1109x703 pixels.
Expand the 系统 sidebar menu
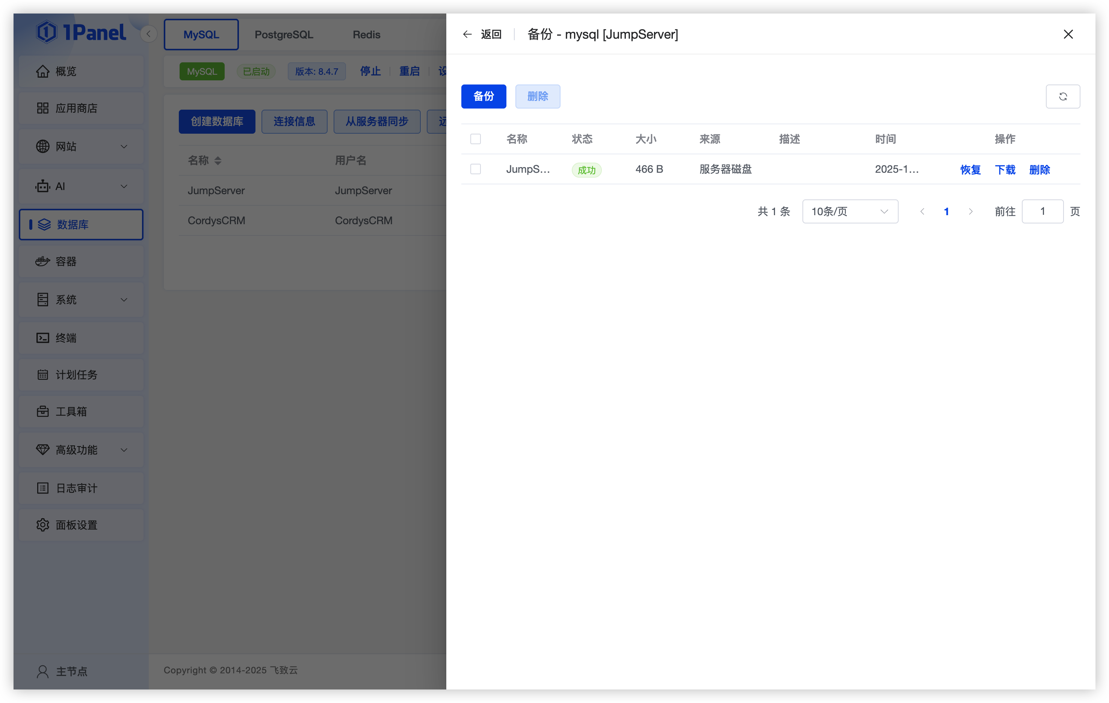pyautogui.click(x=124, y=300)
